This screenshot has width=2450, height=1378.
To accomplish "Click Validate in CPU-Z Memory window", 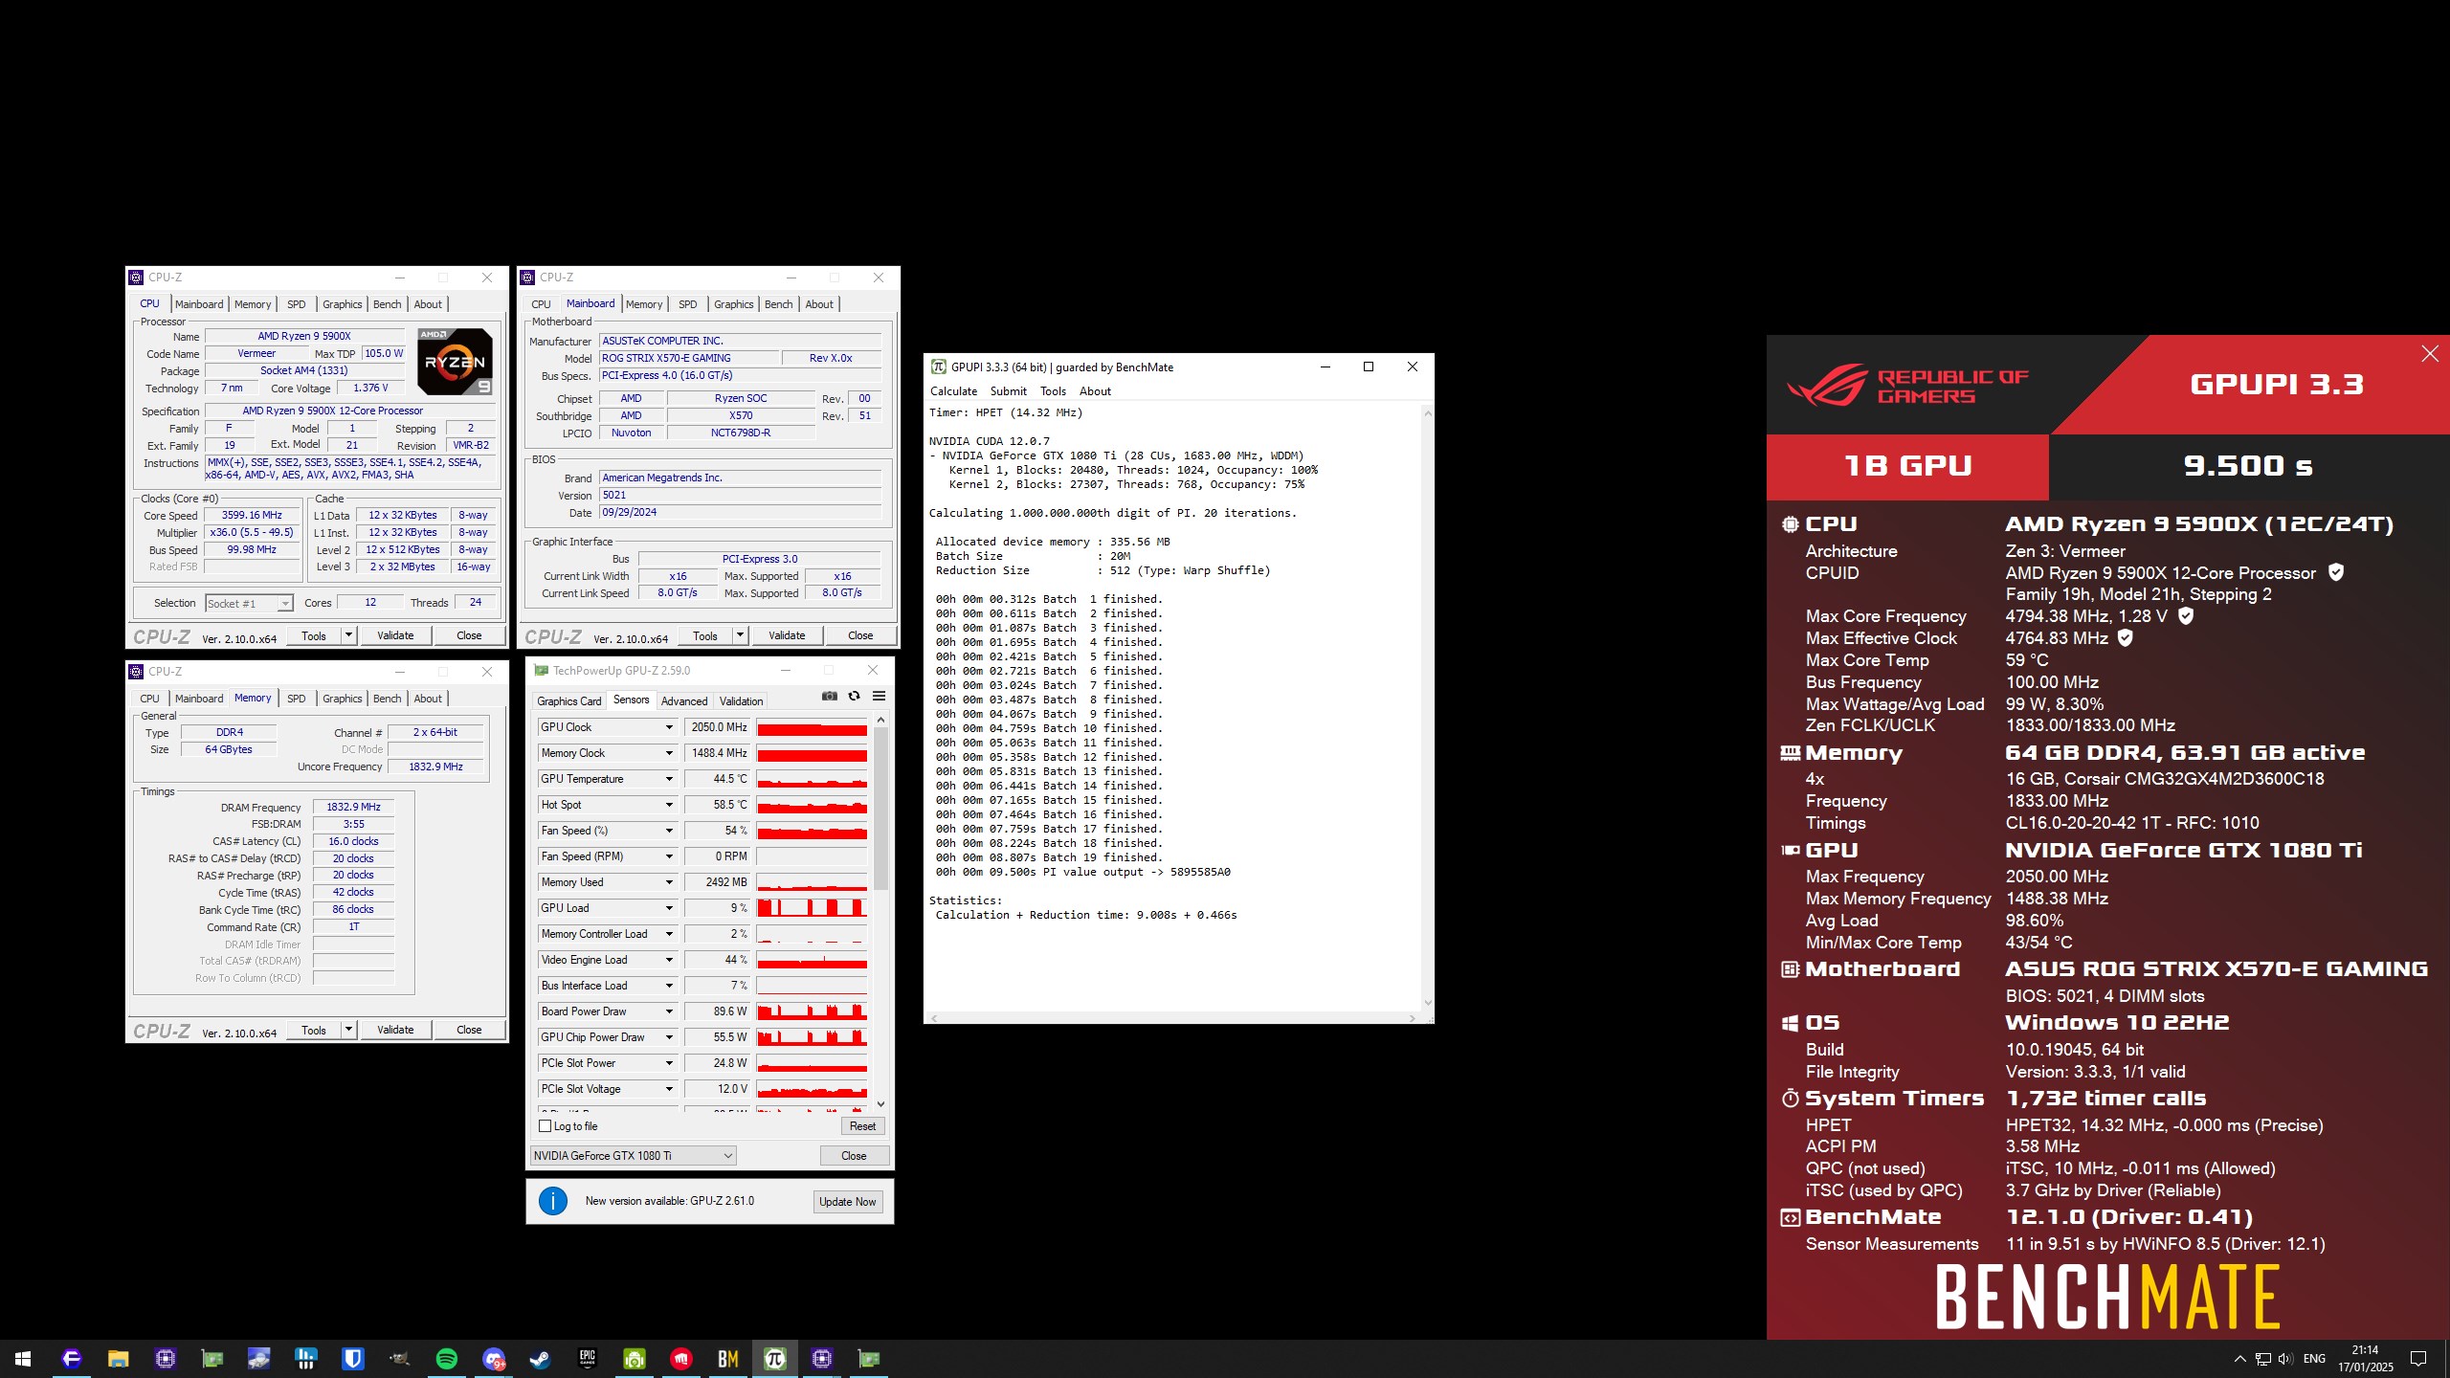I will [x=395, y=1030].
